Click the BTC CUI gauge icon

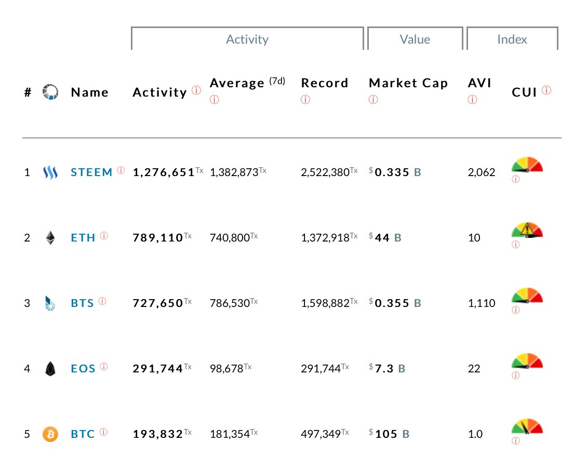pyautogui.click(x=527, y=426)
